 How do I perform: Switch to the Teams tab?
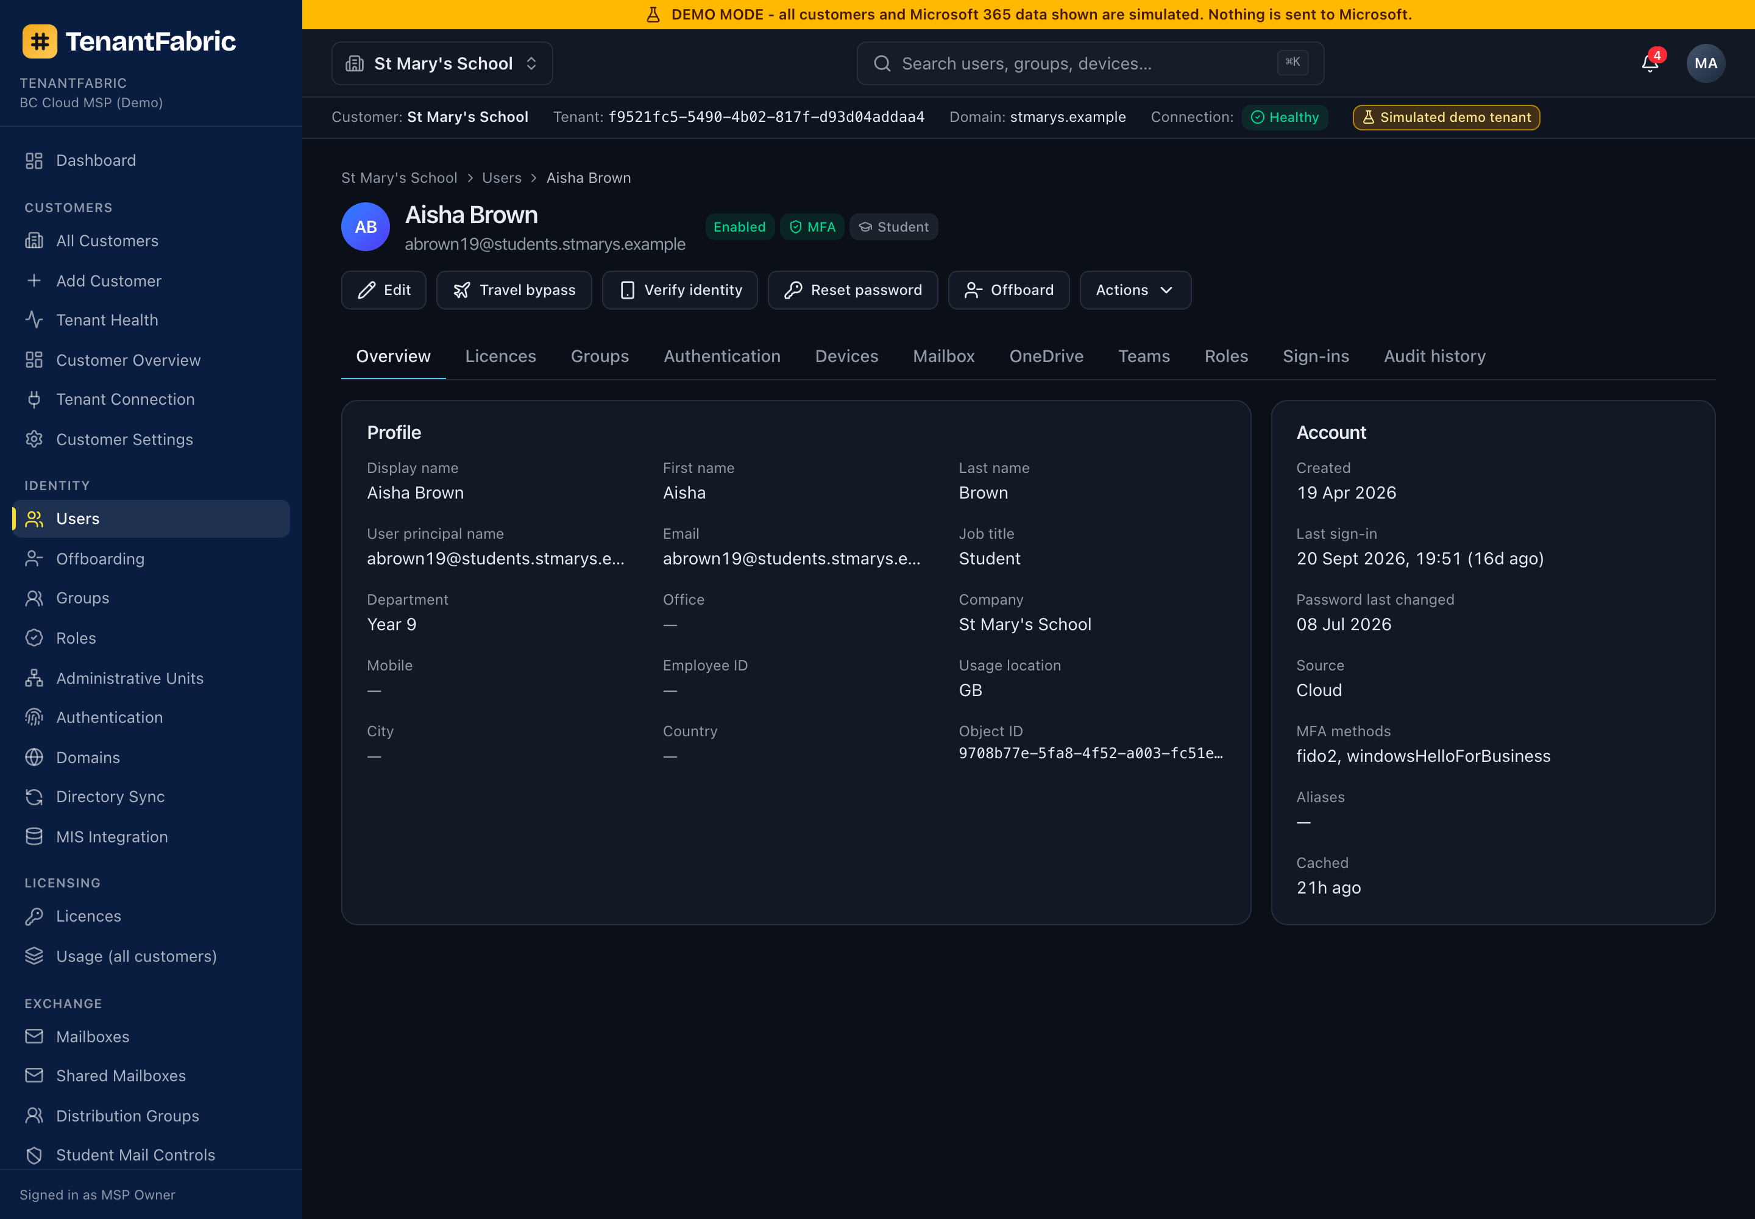pyautogui.click(x=1143, y=357)
